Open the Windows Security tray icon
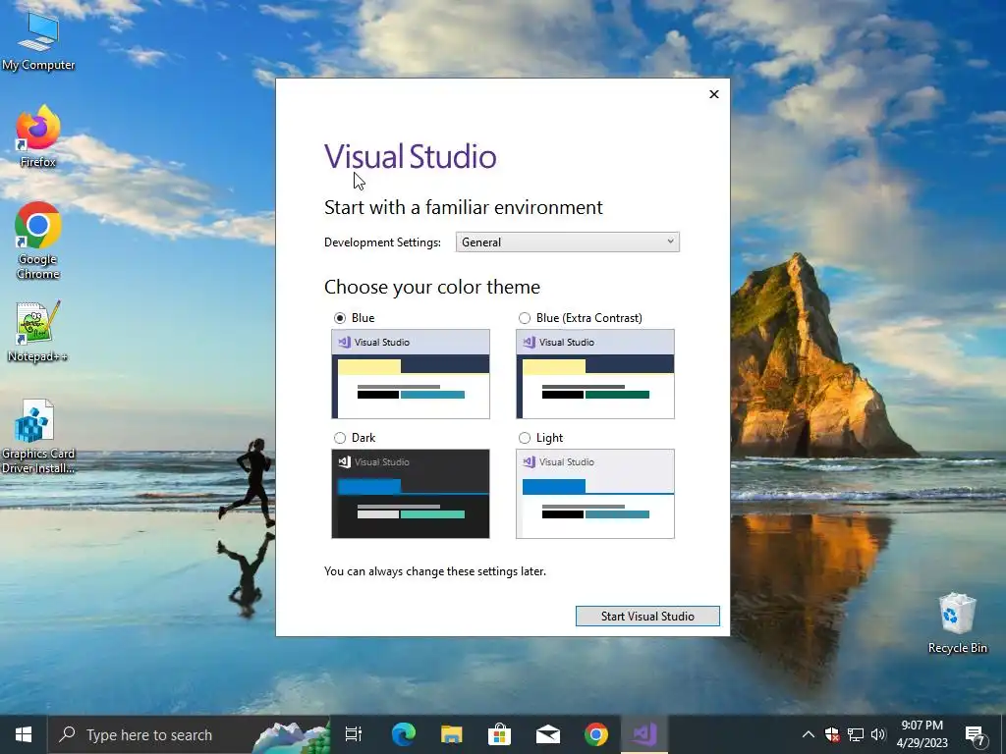The height and width of the screenshot is (754, 1006). (832, 734)
